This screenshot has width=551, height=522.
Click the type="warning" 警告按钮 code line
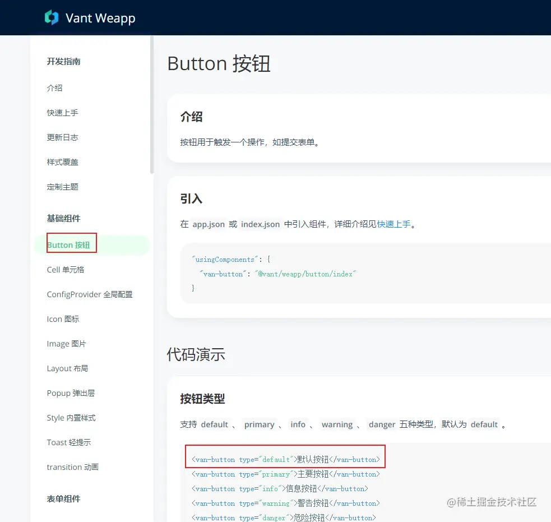click(286, 503)
